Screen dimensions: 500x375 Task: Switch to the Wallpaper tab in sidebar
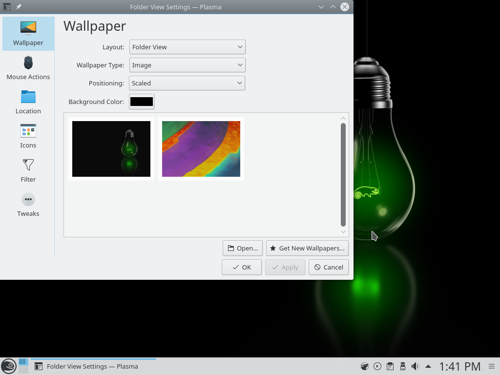(x=28, y=34)
